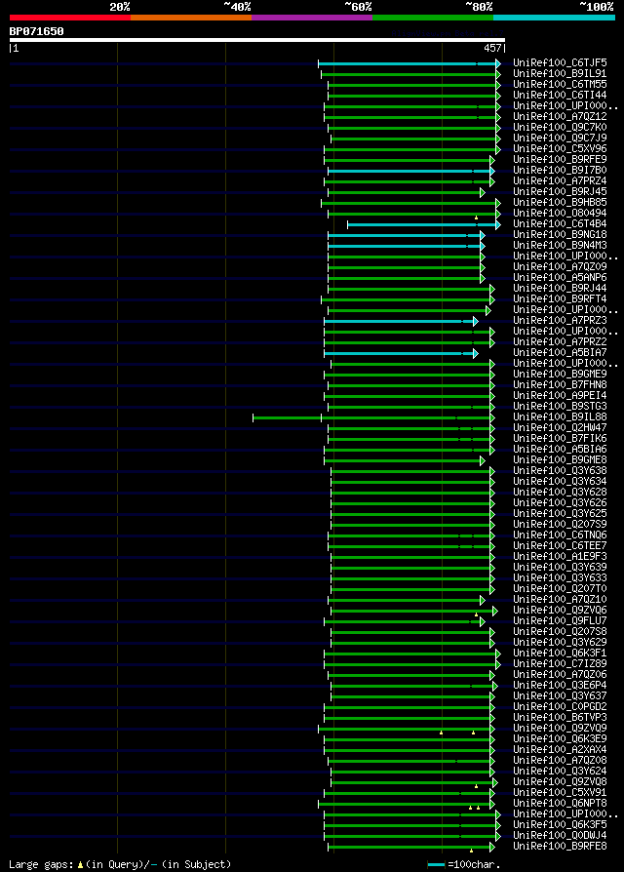Open hit UniRef100_Q9C7J9
This screenshot has width=624, height=872.
click(560, 138)
